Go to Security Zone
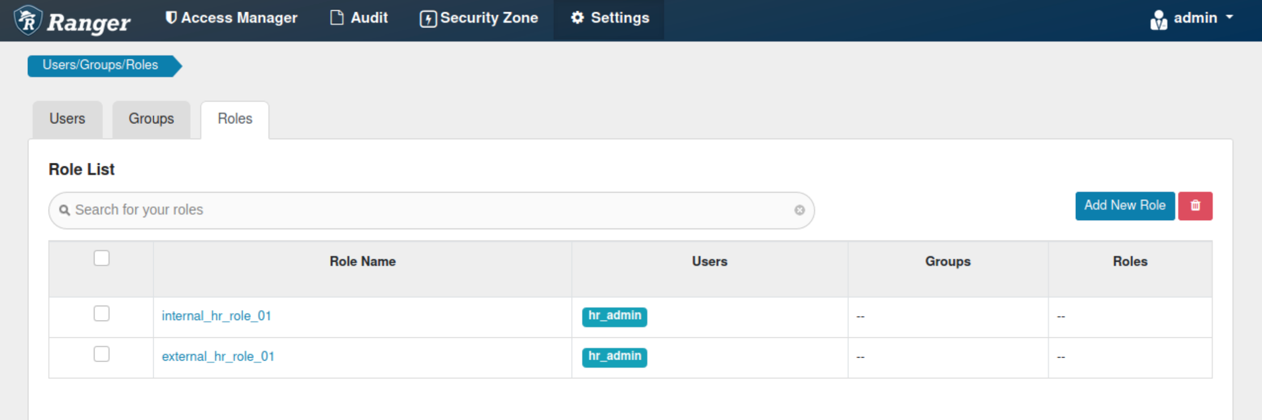The height and width of the screenshot is (420, 1262). (x=479, y=18)
